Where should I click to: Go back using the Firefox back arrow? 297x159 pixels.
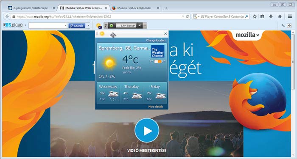(7, 16)
